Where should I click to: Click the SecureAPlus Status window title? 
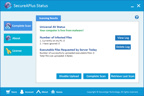(31, 6)
